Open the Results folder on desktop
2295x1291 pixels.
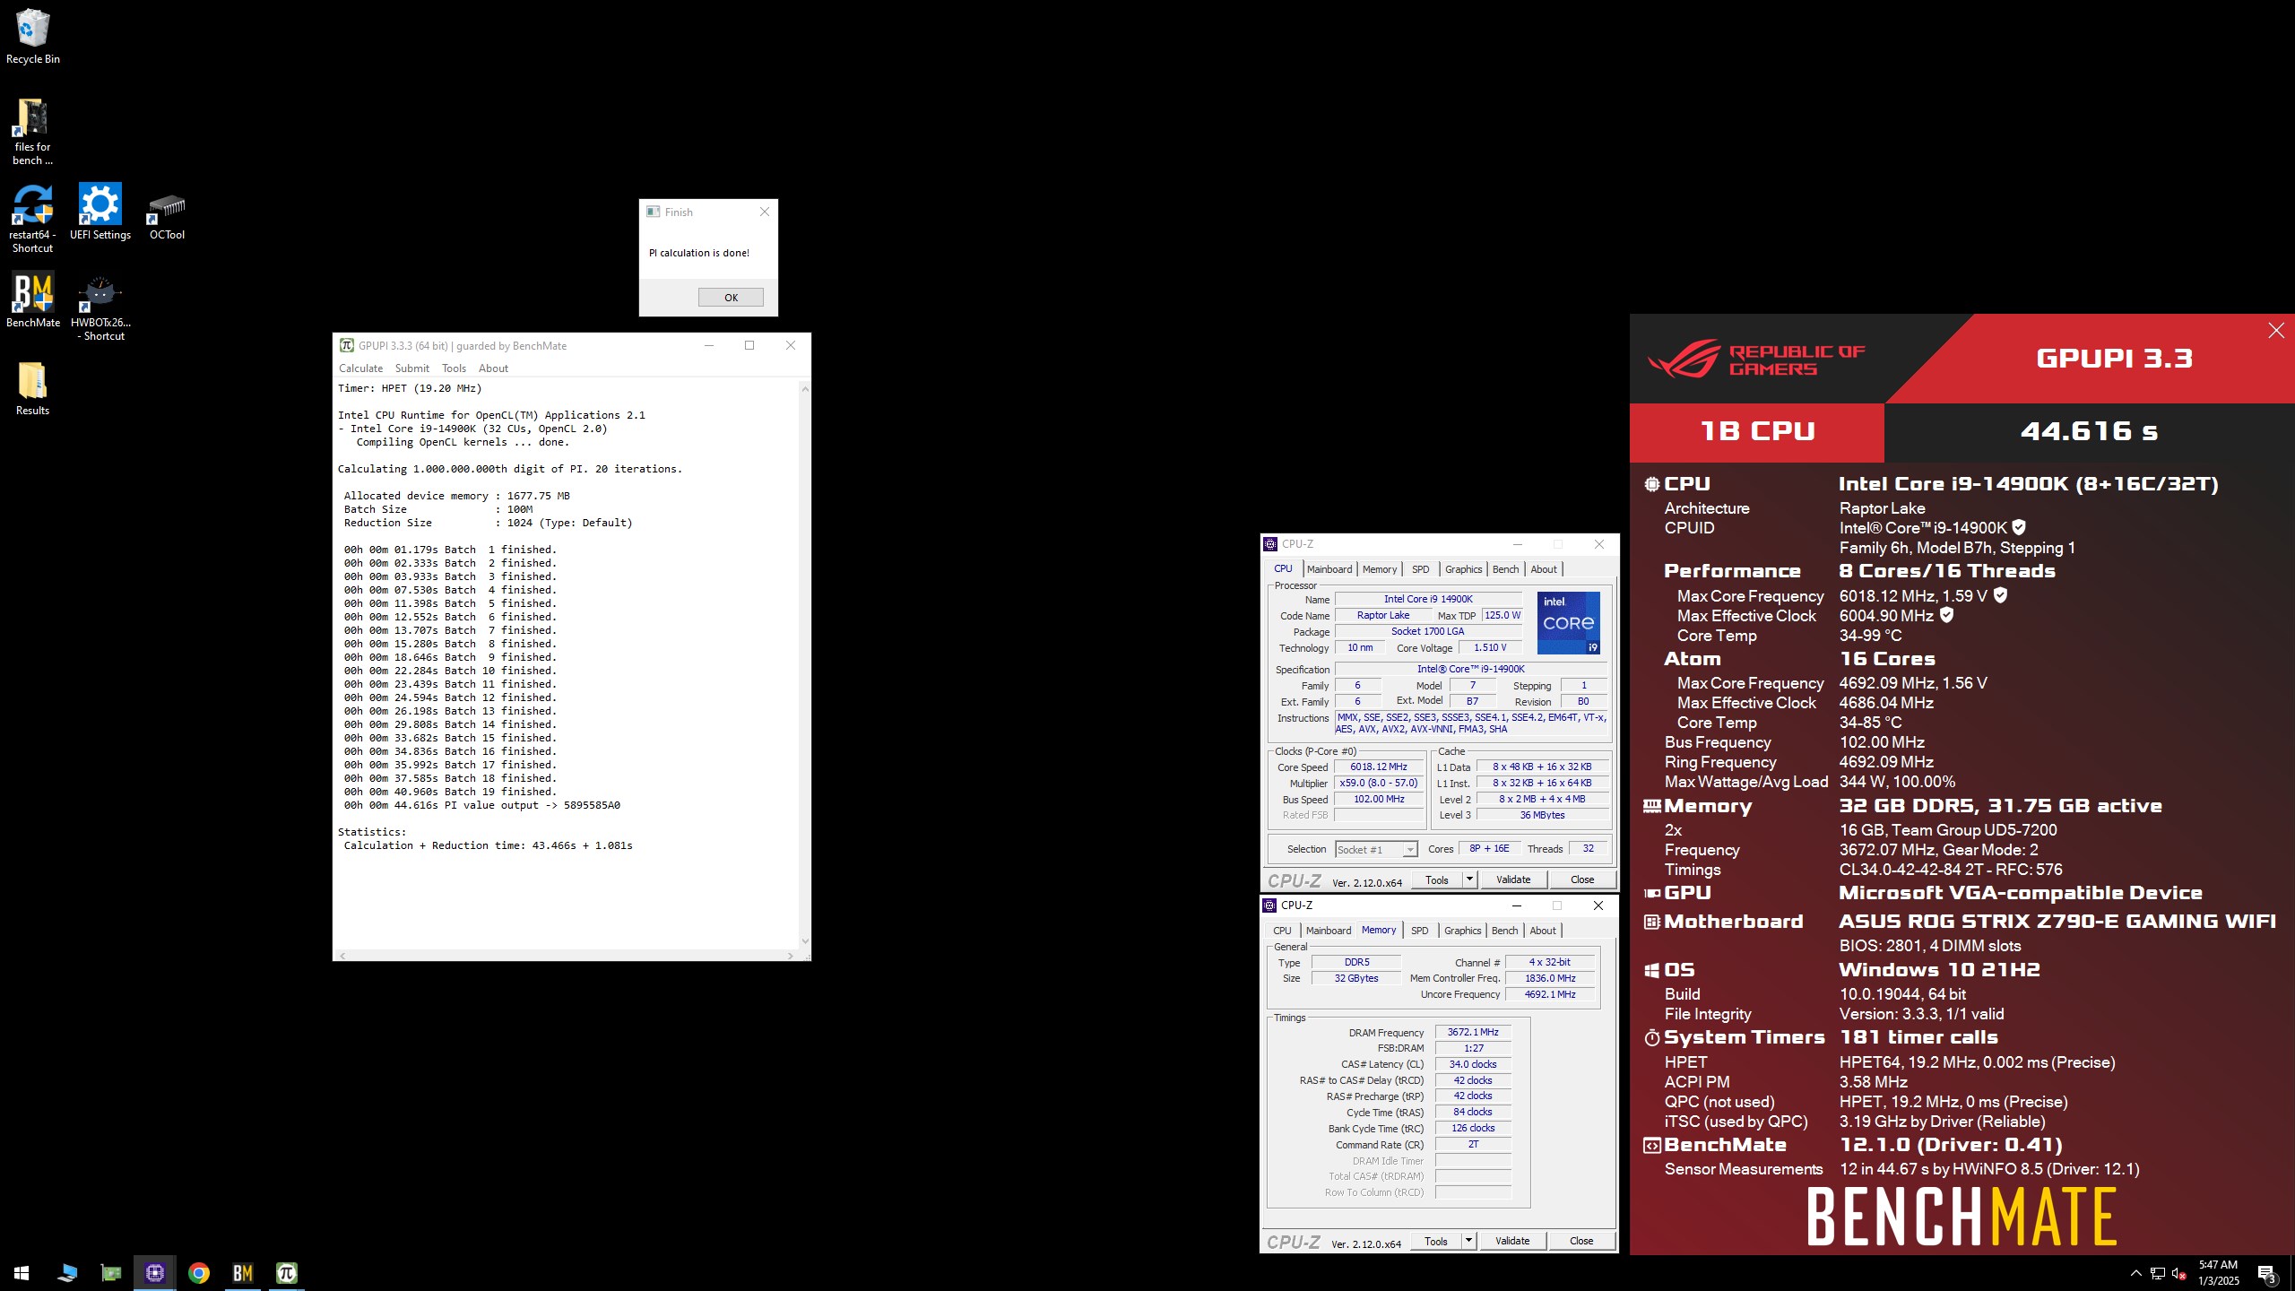[32, 388]
